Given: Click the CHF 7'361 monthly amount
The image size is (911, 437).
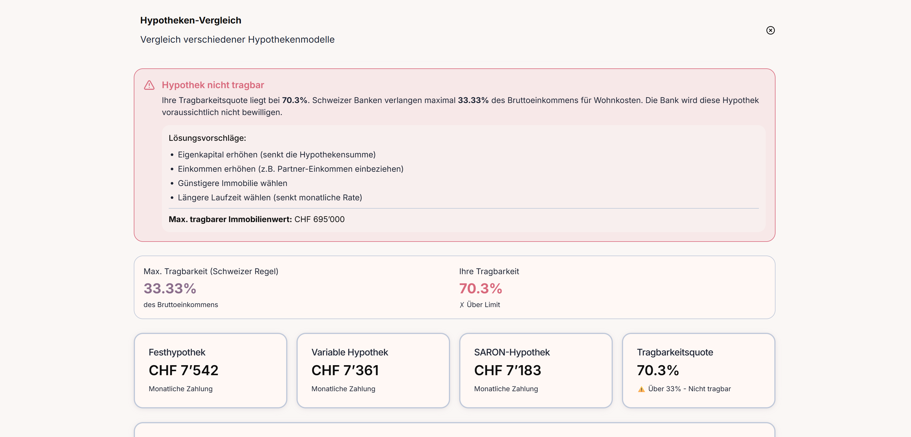Looking at the screenshot, I should click(x=345, y=370).
